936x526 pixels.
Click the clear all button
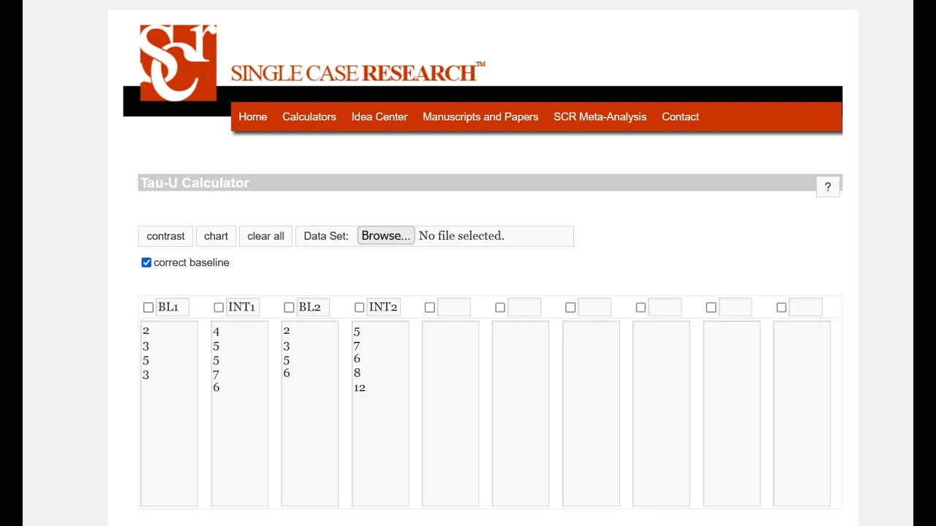pos(265,236)
